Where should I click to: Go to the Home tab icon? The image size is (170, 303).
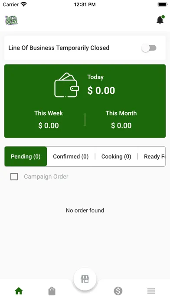point(19,291)
